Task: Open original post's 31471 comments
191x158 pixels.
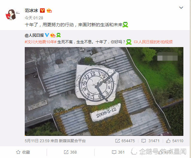Action: pos(150,141)
